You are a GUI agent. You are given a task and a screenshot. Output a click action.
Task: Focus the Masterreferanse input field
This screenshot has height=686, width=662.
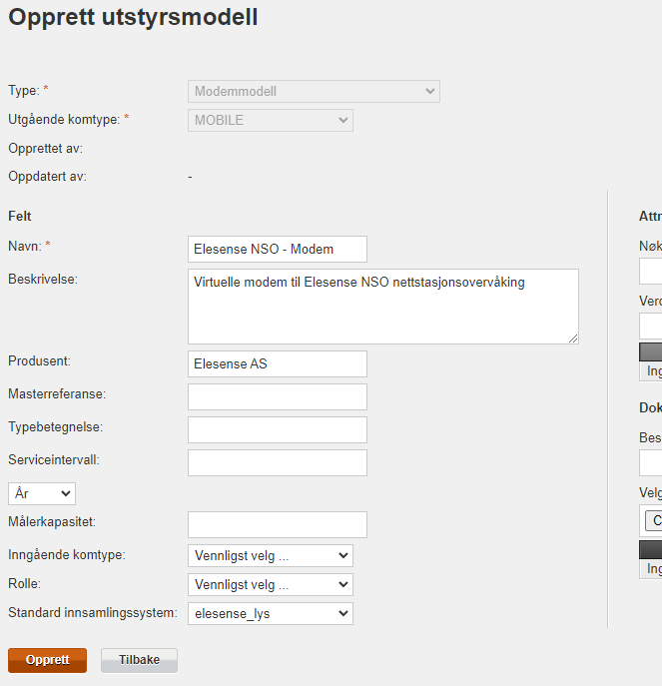[277, 396]
